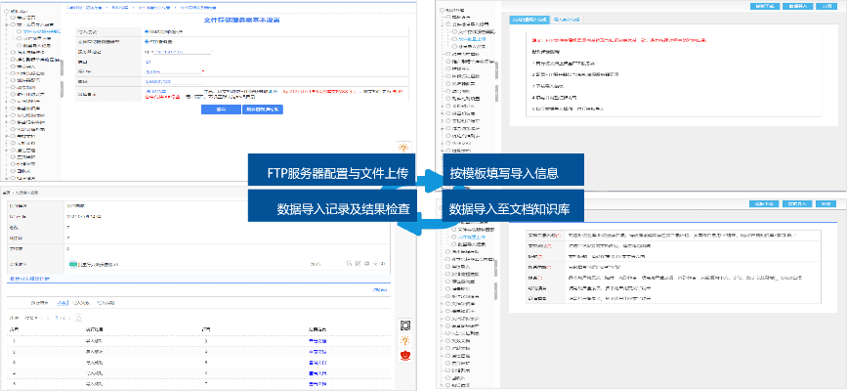
Task: Open the lightbulb help icon in FTP settings window
Action: 403,148
